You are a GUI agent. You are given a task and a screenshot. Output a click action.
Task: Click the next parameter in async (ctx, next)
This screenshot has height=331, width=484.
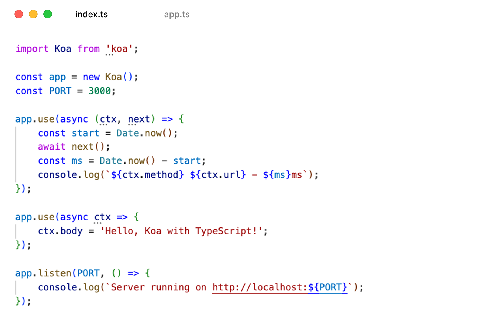(x=139, y=119)
